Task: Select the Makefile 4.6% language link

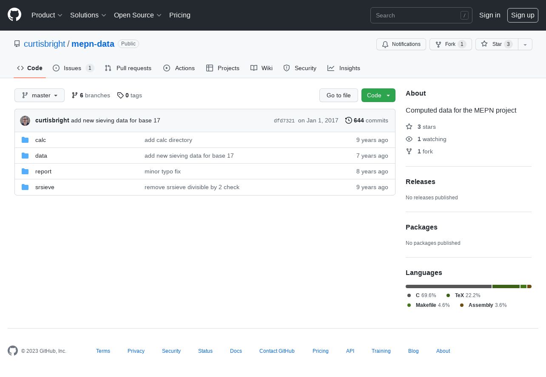Action: point(428,305)
